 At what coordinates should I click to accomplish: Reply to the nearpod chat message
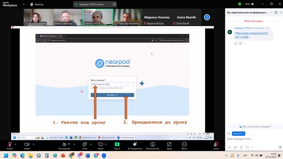236,44
